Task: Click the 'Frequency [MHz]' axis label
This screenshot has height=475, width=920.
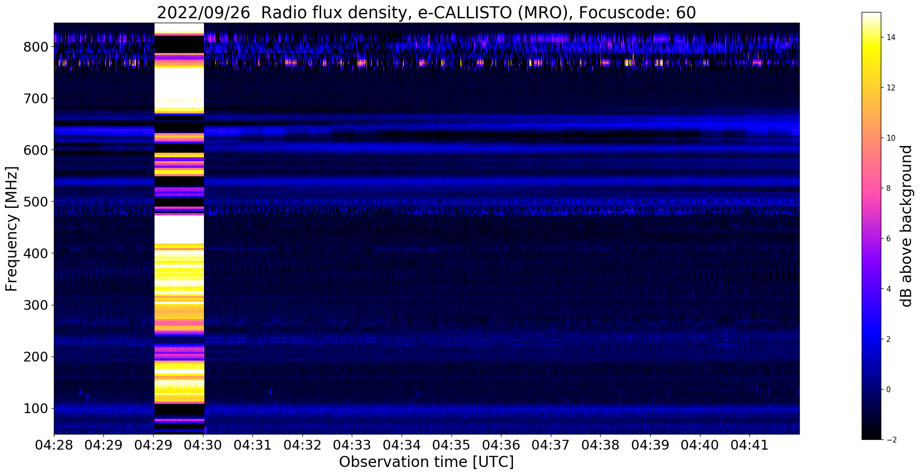Action: coord(12,229)
